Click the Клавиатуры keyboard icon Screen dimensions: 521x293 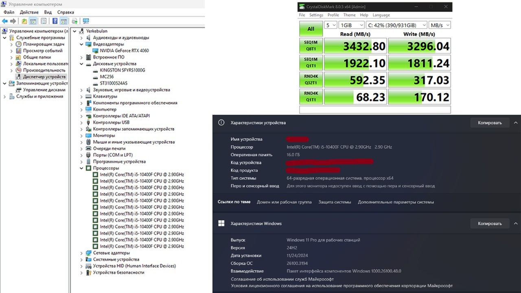point(88,96)
